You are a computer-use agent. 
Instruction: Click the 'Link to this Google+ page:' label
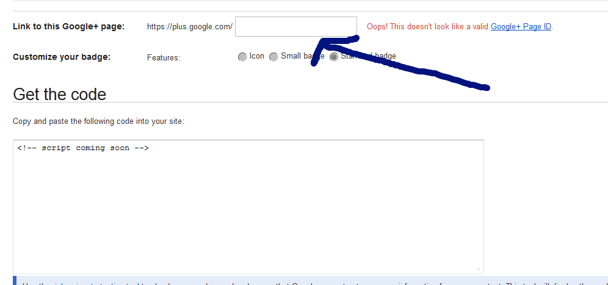(68, 26)
